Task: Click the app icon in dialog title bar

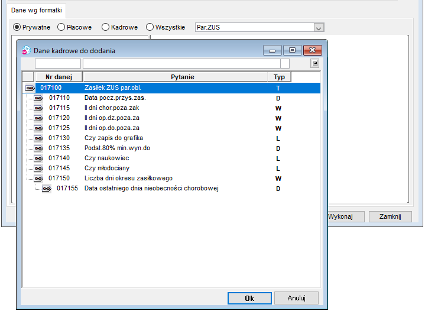Action: tap(26, 50)
